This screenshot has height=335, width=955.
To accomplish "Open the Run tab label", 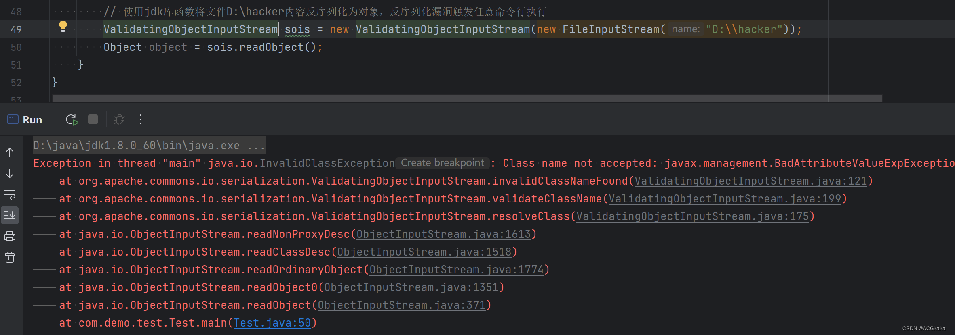I will pos(32,120).
